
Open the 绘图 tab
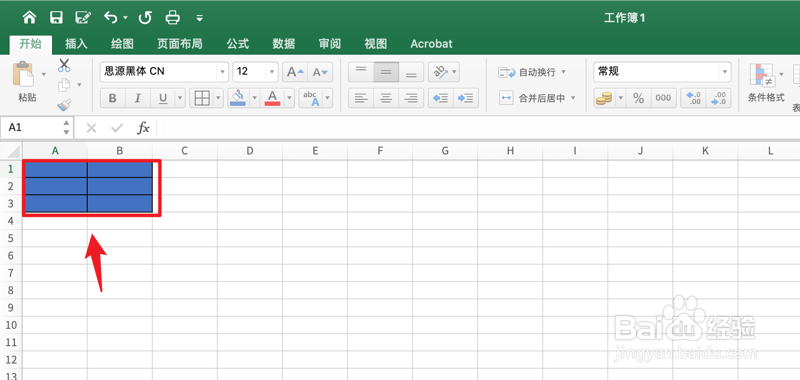[122, 44]
